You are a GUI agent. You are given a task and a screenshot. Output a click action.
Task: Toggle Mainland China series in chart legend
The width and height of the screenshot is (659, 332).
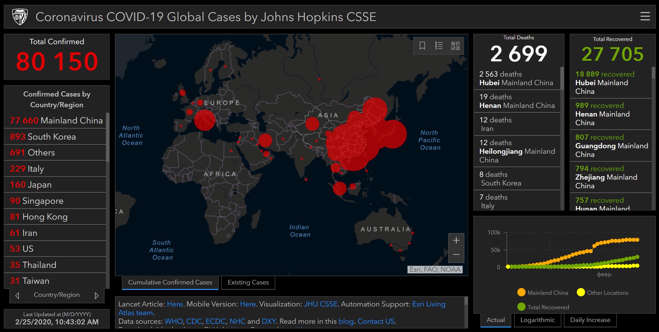pyautogui.click(x=543, y=293)
